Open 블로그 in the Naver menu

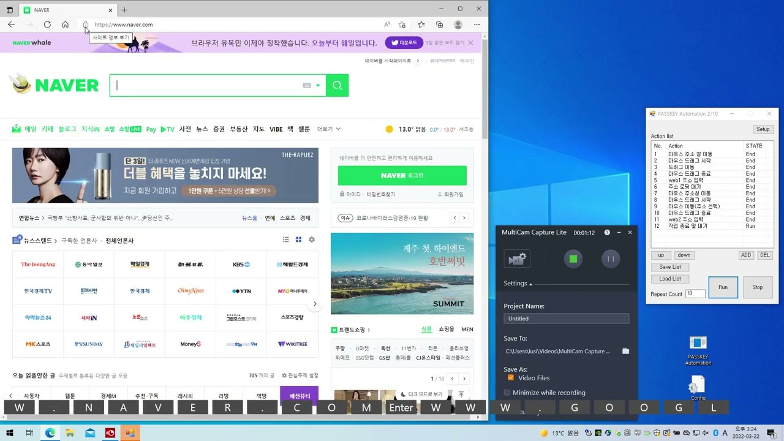coord(67,129)
